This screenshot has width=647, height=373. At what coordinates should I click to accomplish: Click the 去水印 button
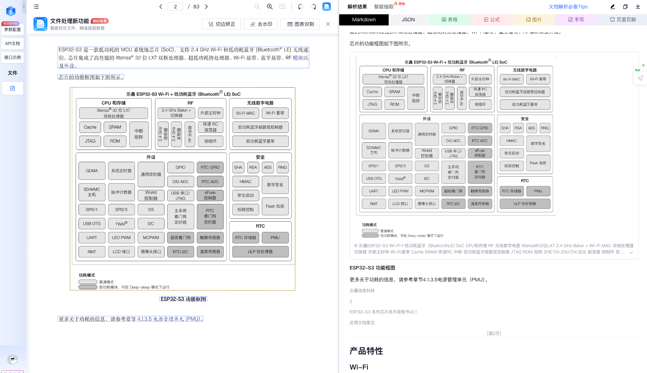(261, 24)
